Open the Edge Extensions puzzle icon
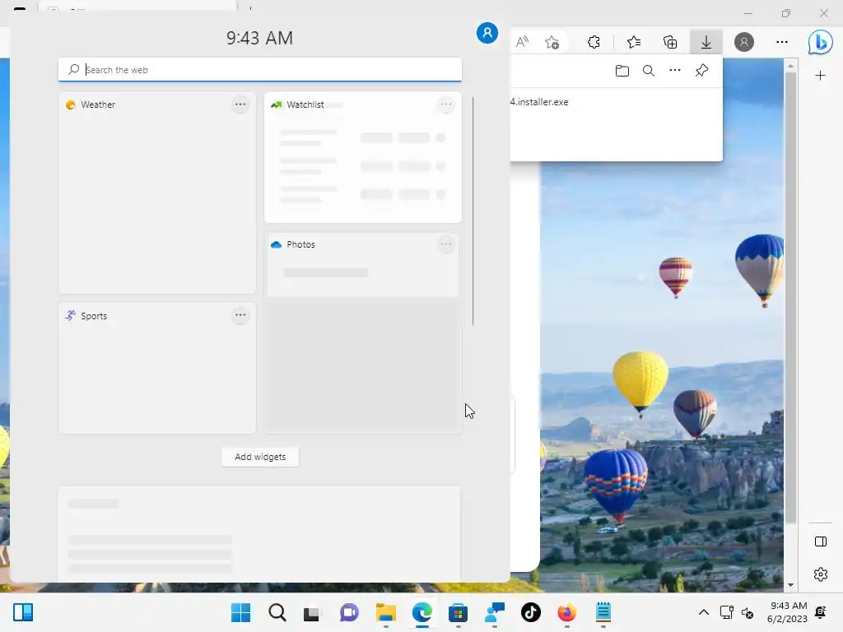The height and width of the screenshot is (632, 843). tap(594, 42)
